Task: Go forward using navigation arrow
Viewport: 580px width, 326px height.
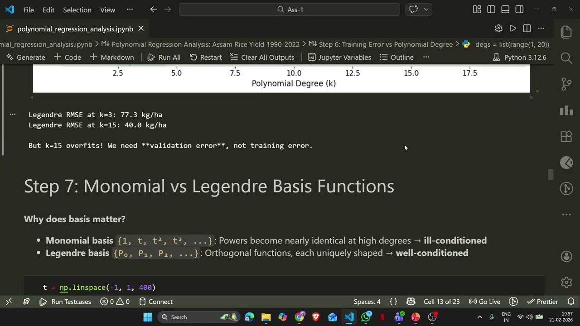Action: tap(168, 10)
